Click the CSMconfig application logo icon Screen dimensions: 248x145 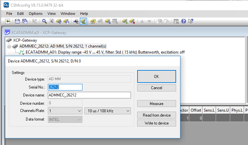click(x=6, y=5)
